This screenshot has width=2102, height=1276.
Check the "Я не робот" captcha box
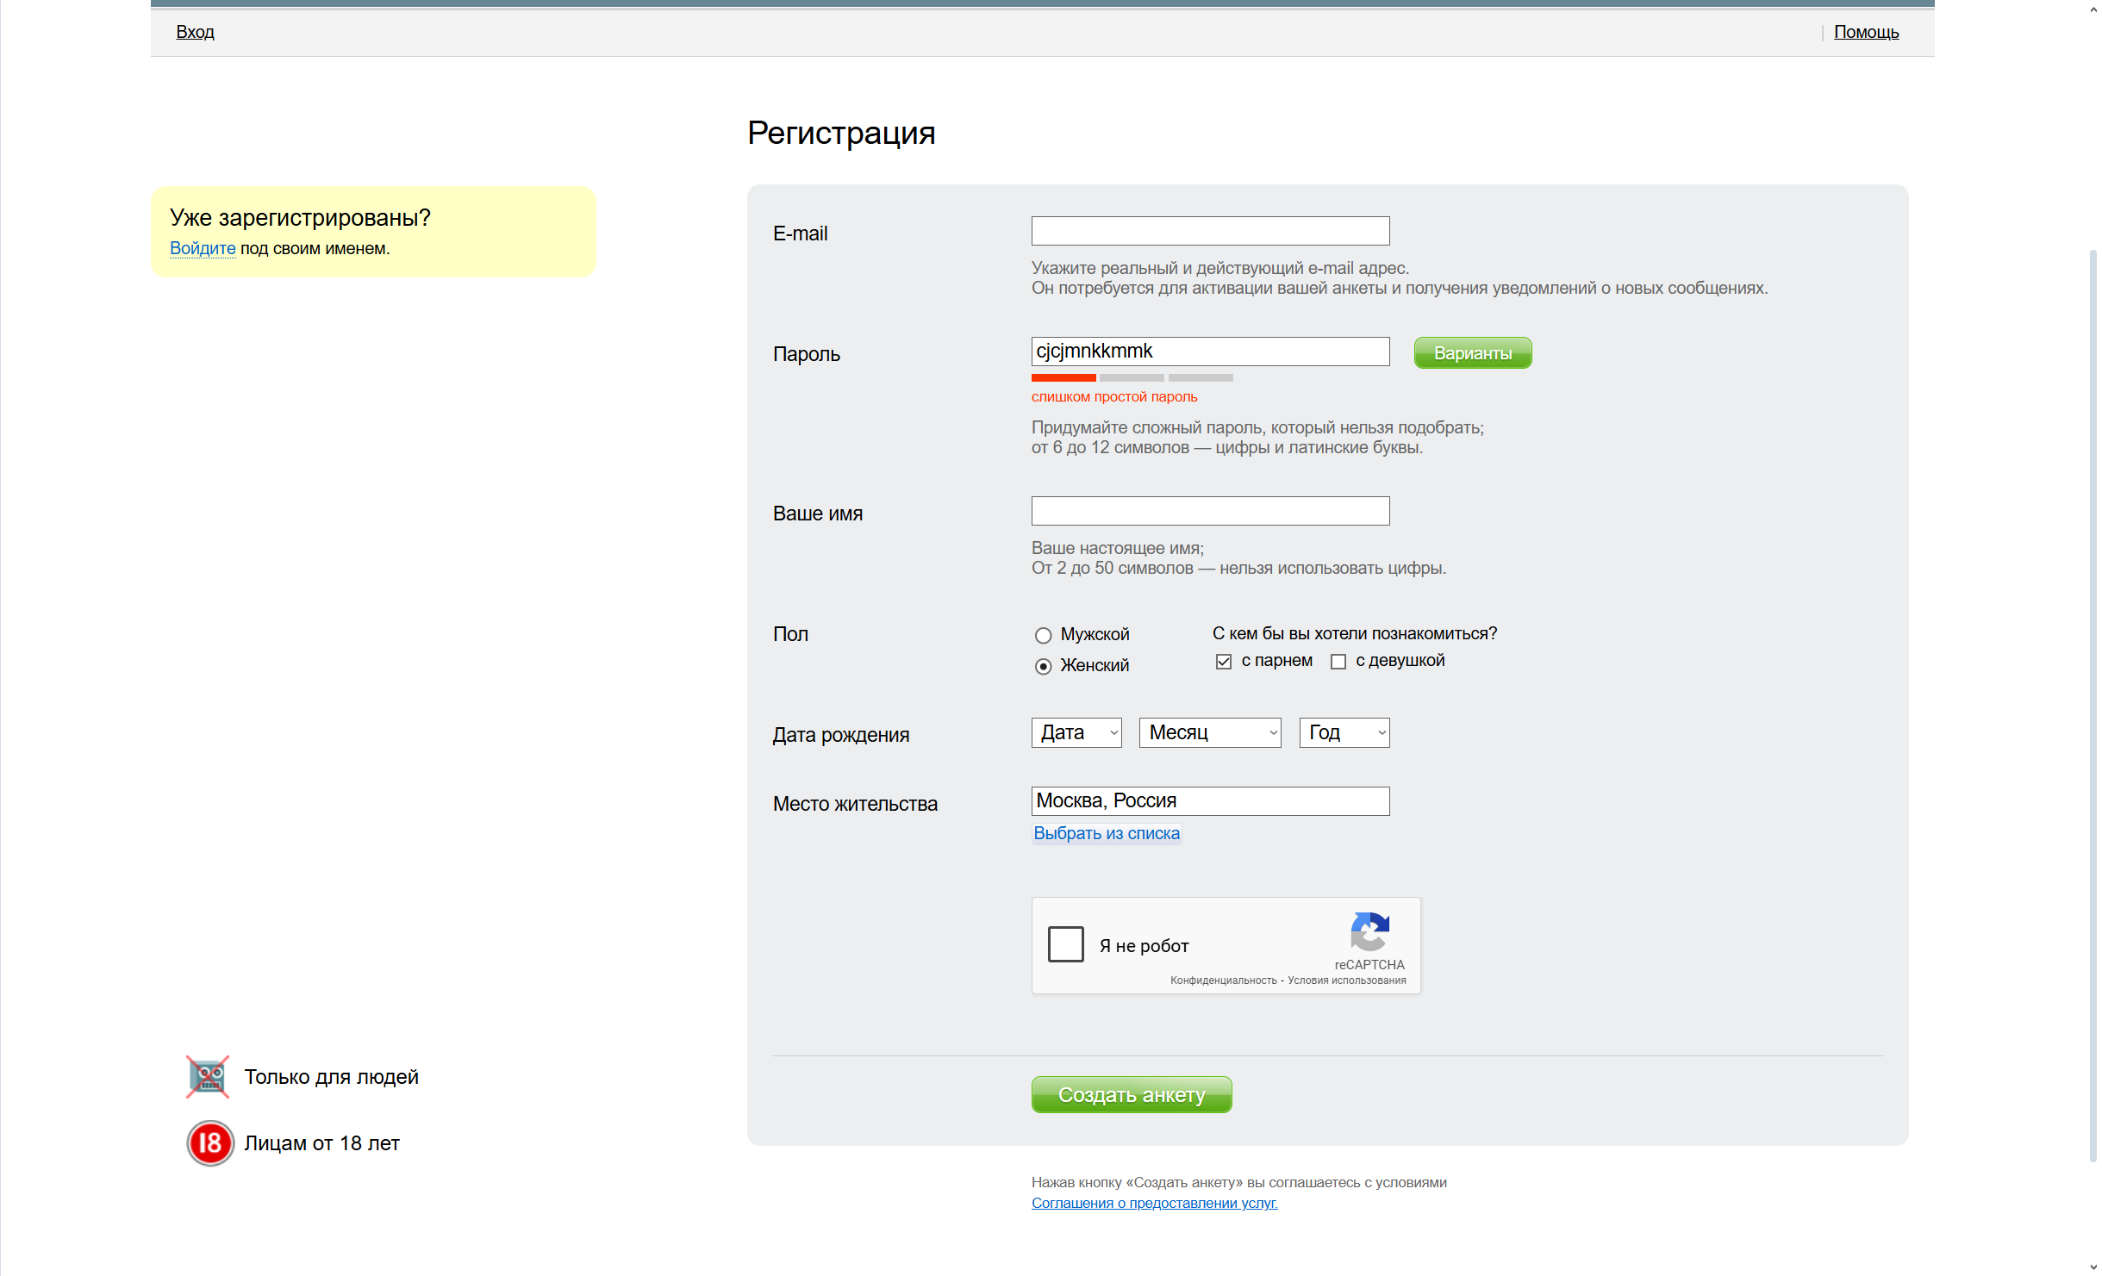click(x=1066, y=944)
